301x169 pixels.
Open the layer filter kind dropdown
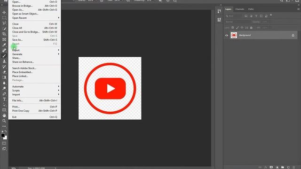(234, 16)
